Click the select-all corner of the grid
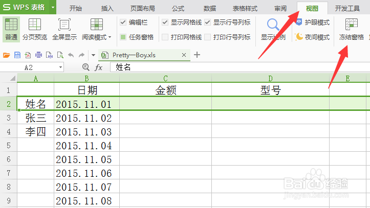This screenshot has height=208, width=370. point(12,78)
